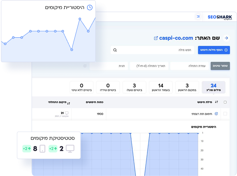Screen dimensions: 237x176
Task: Click the +2 badge beside desktop rank 2
Action: 53,148
